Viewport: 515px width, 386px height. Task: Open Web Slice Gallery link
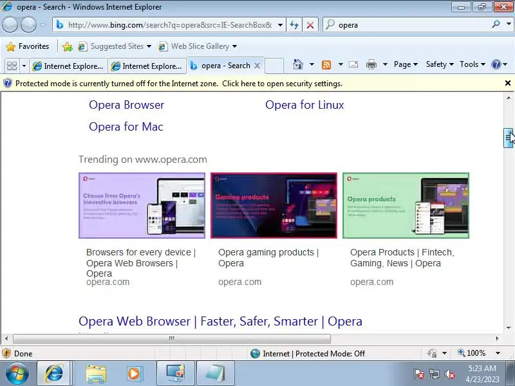[194, 46]
